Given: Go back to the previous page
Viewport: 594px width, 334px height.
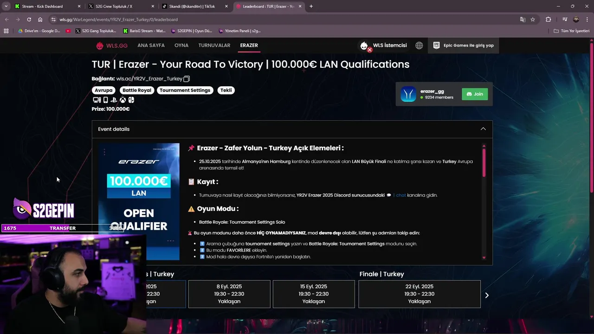Looking at the screenshot, I should tap(6, 19).
